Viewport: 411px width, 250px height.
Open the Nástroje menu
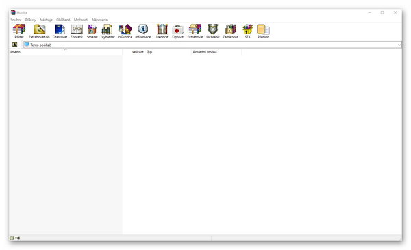(46, 20)
